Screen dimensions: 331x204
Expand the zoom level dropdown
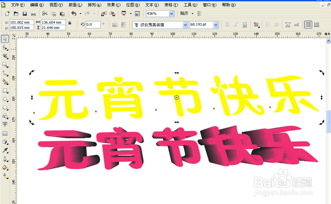pyautogui.click(x=171, y=14)
